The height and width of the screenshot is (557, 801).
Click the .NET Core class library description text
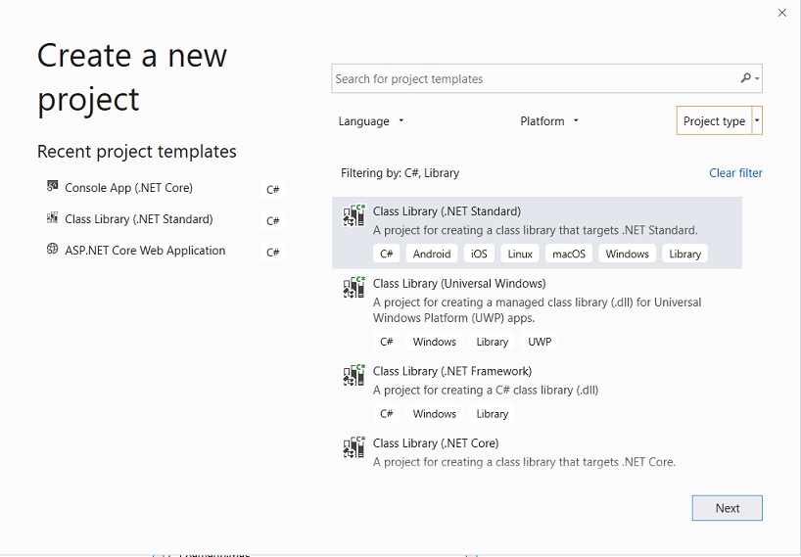coord(524,462)
